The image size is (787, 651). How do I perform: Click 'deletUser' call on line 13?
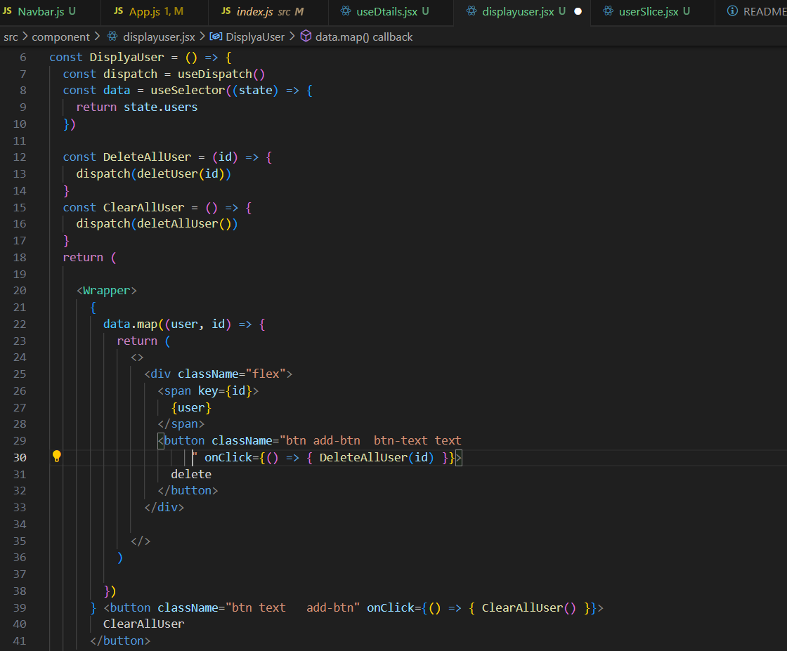tap(167, 173)
